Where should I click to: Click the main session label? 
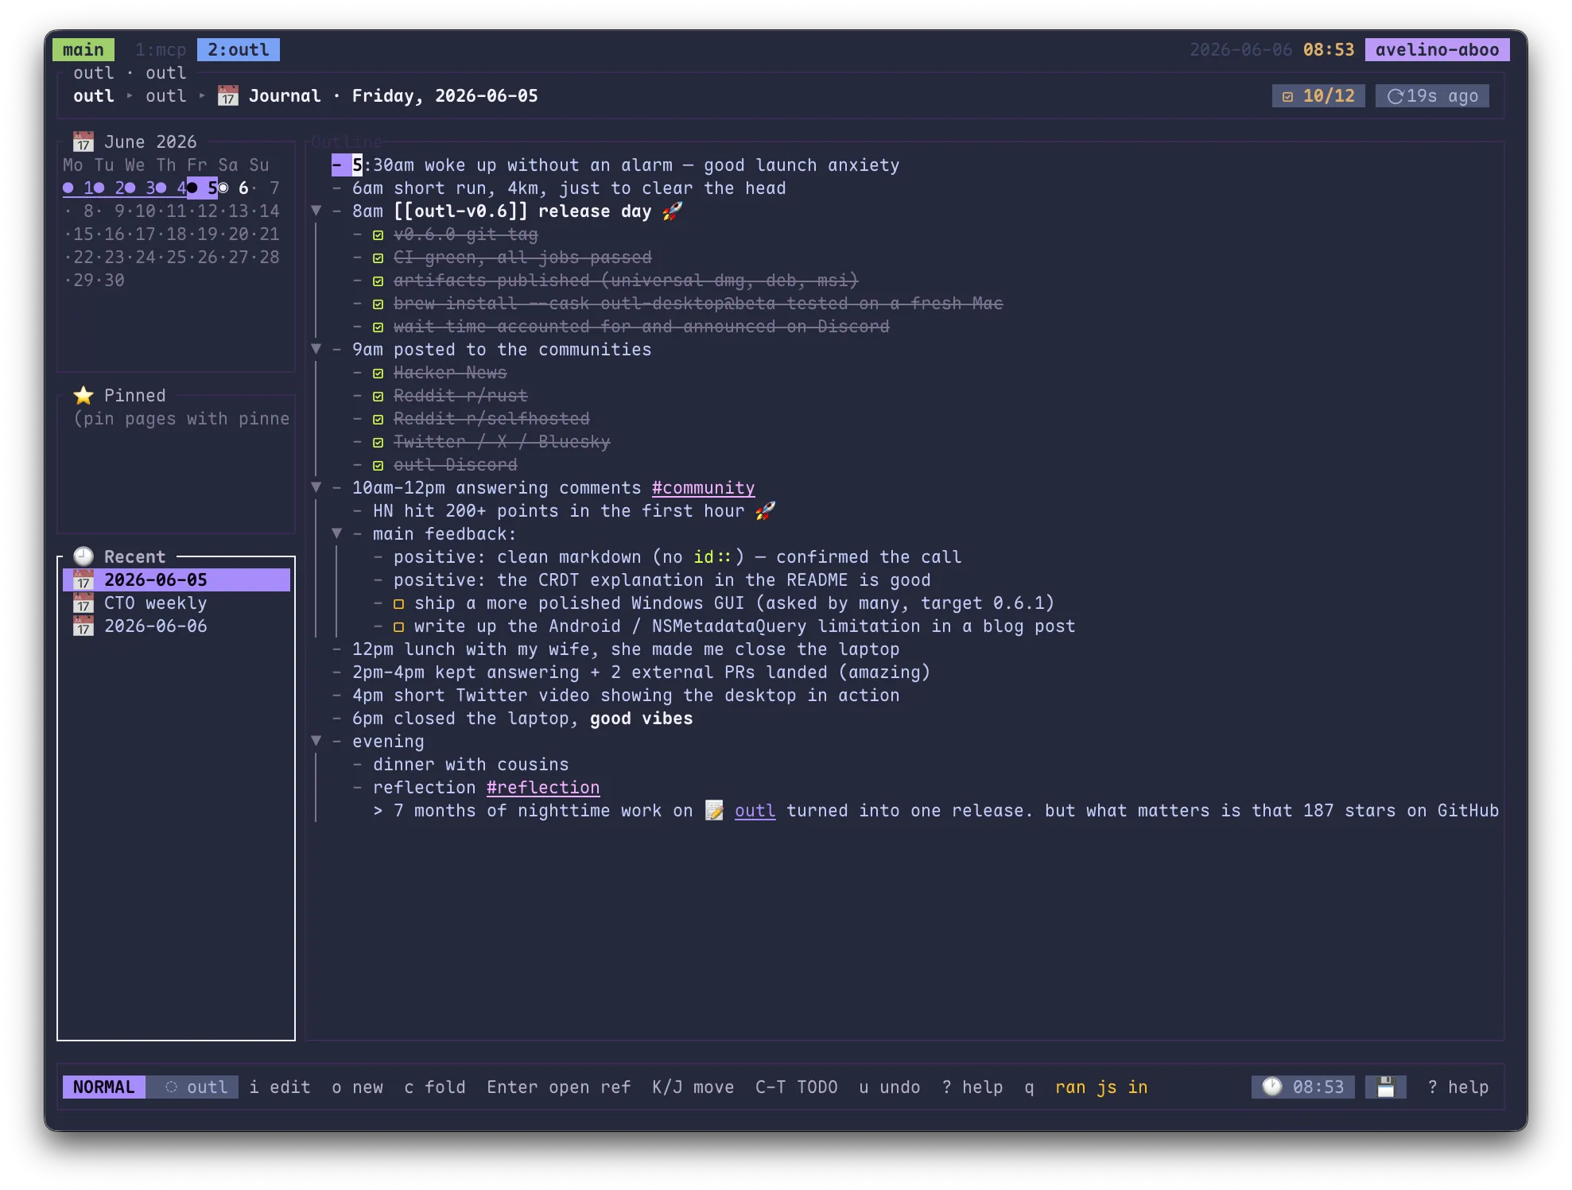[83, 50]
